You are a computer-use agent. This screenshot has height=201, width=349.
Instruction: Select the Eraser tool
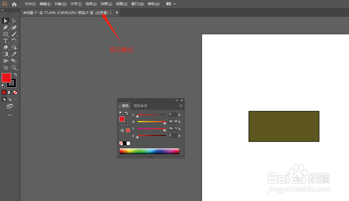pyautogui.click(x=6, y=48)
